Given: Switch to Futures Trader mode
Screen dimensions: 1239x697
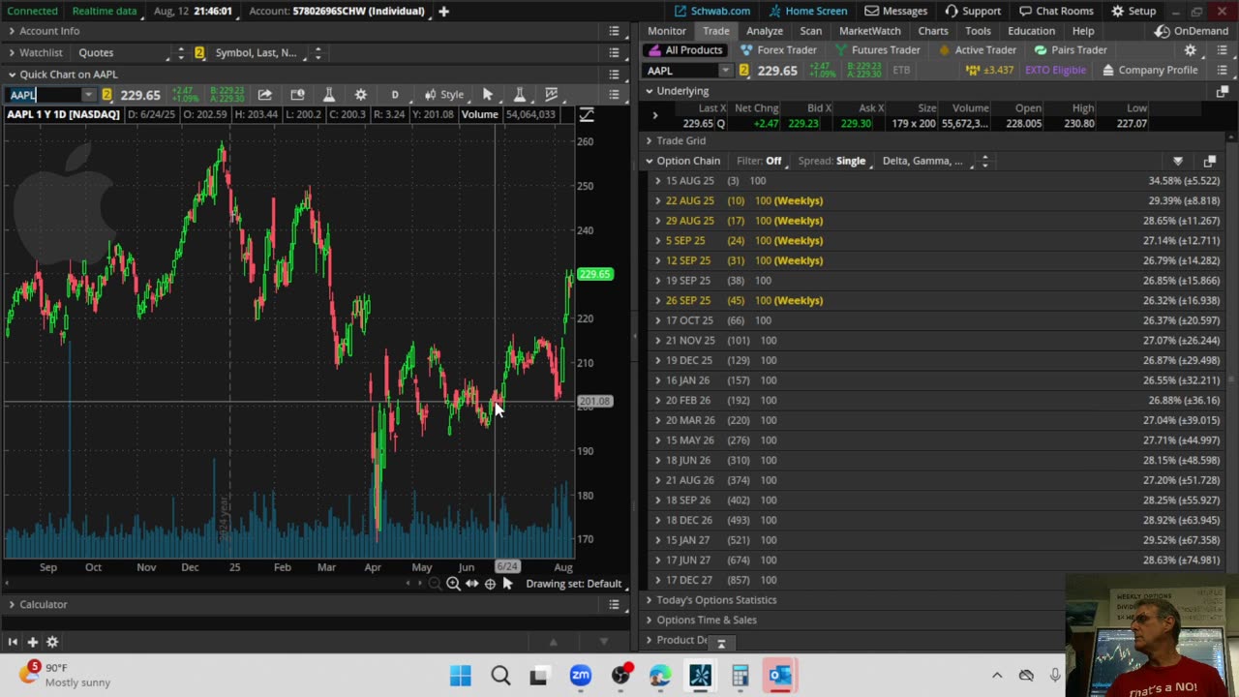Looking at the screenshot, I should [876, 50].
